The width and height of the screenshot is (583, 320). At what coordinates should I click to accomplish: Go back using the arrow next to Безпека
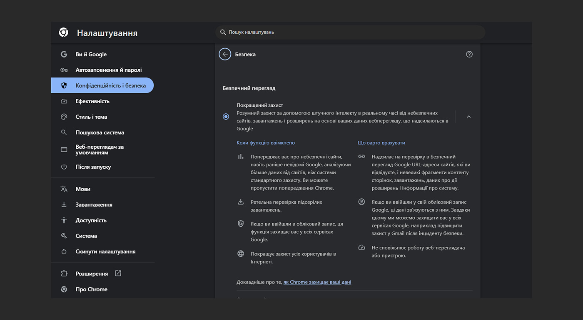[225, 54]
